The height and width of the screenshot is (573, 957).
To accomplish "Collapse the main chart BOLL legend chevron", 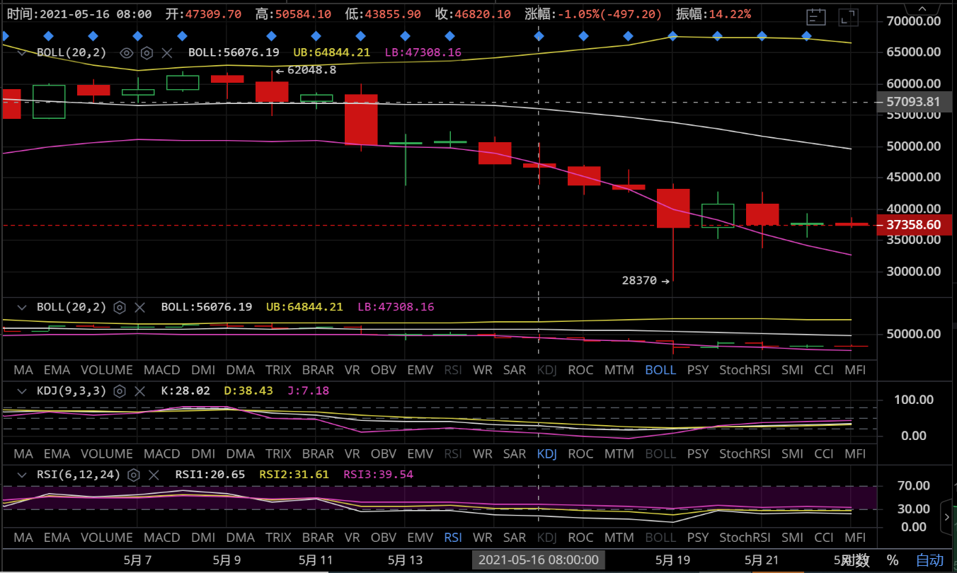I will pyautogui.click(x=22, y=52).
